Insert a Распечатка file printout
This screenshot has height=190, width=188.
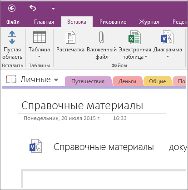tap(70, 41)
